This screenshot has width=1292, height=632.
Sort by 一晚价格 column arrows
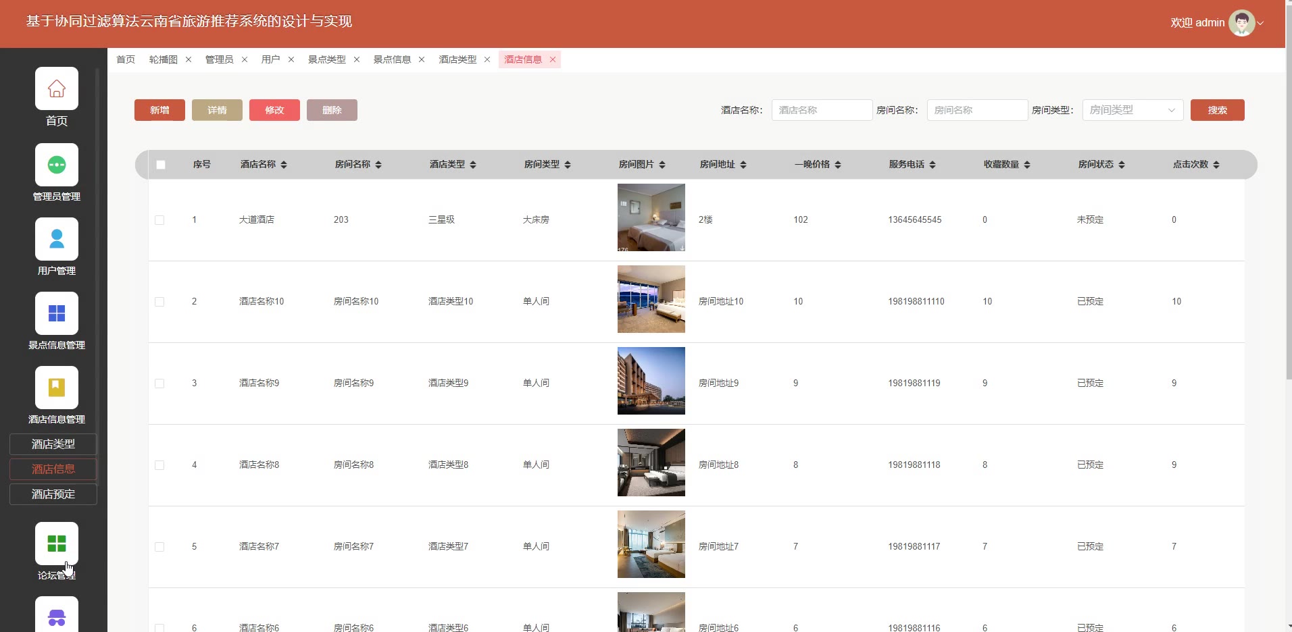tap(838, 165)
